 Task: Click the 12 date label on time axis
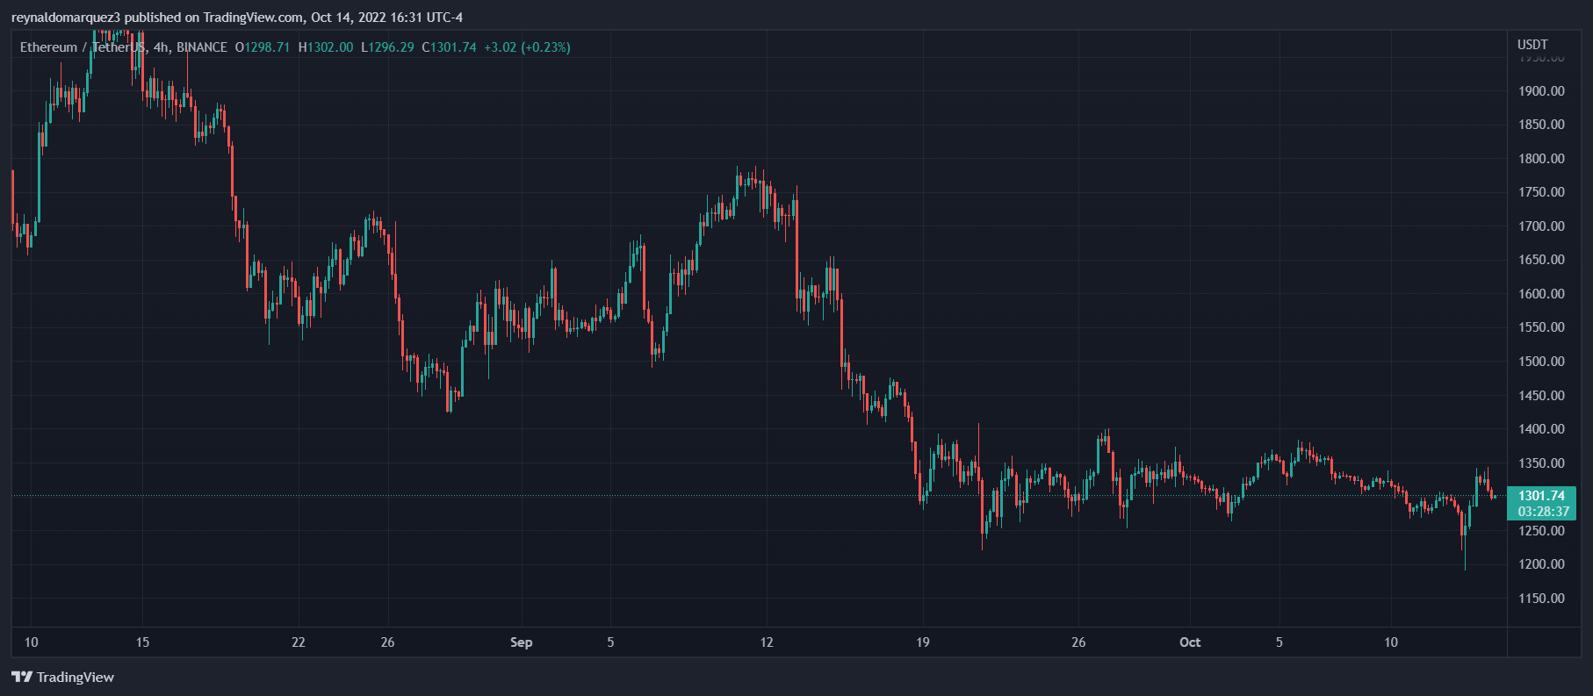[x=767, y=642]
